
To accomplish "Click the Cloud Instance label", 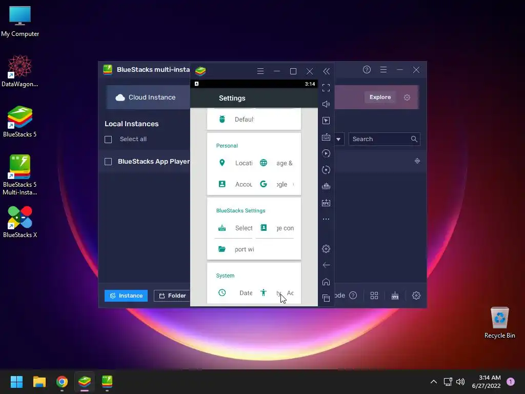I will pos(152,97).
